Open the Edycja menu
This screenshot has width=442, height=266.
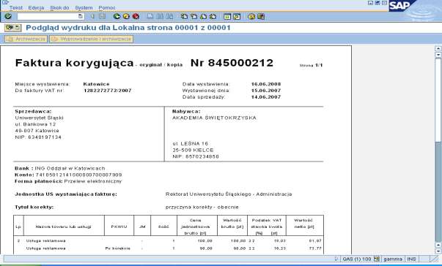(x=36, y=8)
